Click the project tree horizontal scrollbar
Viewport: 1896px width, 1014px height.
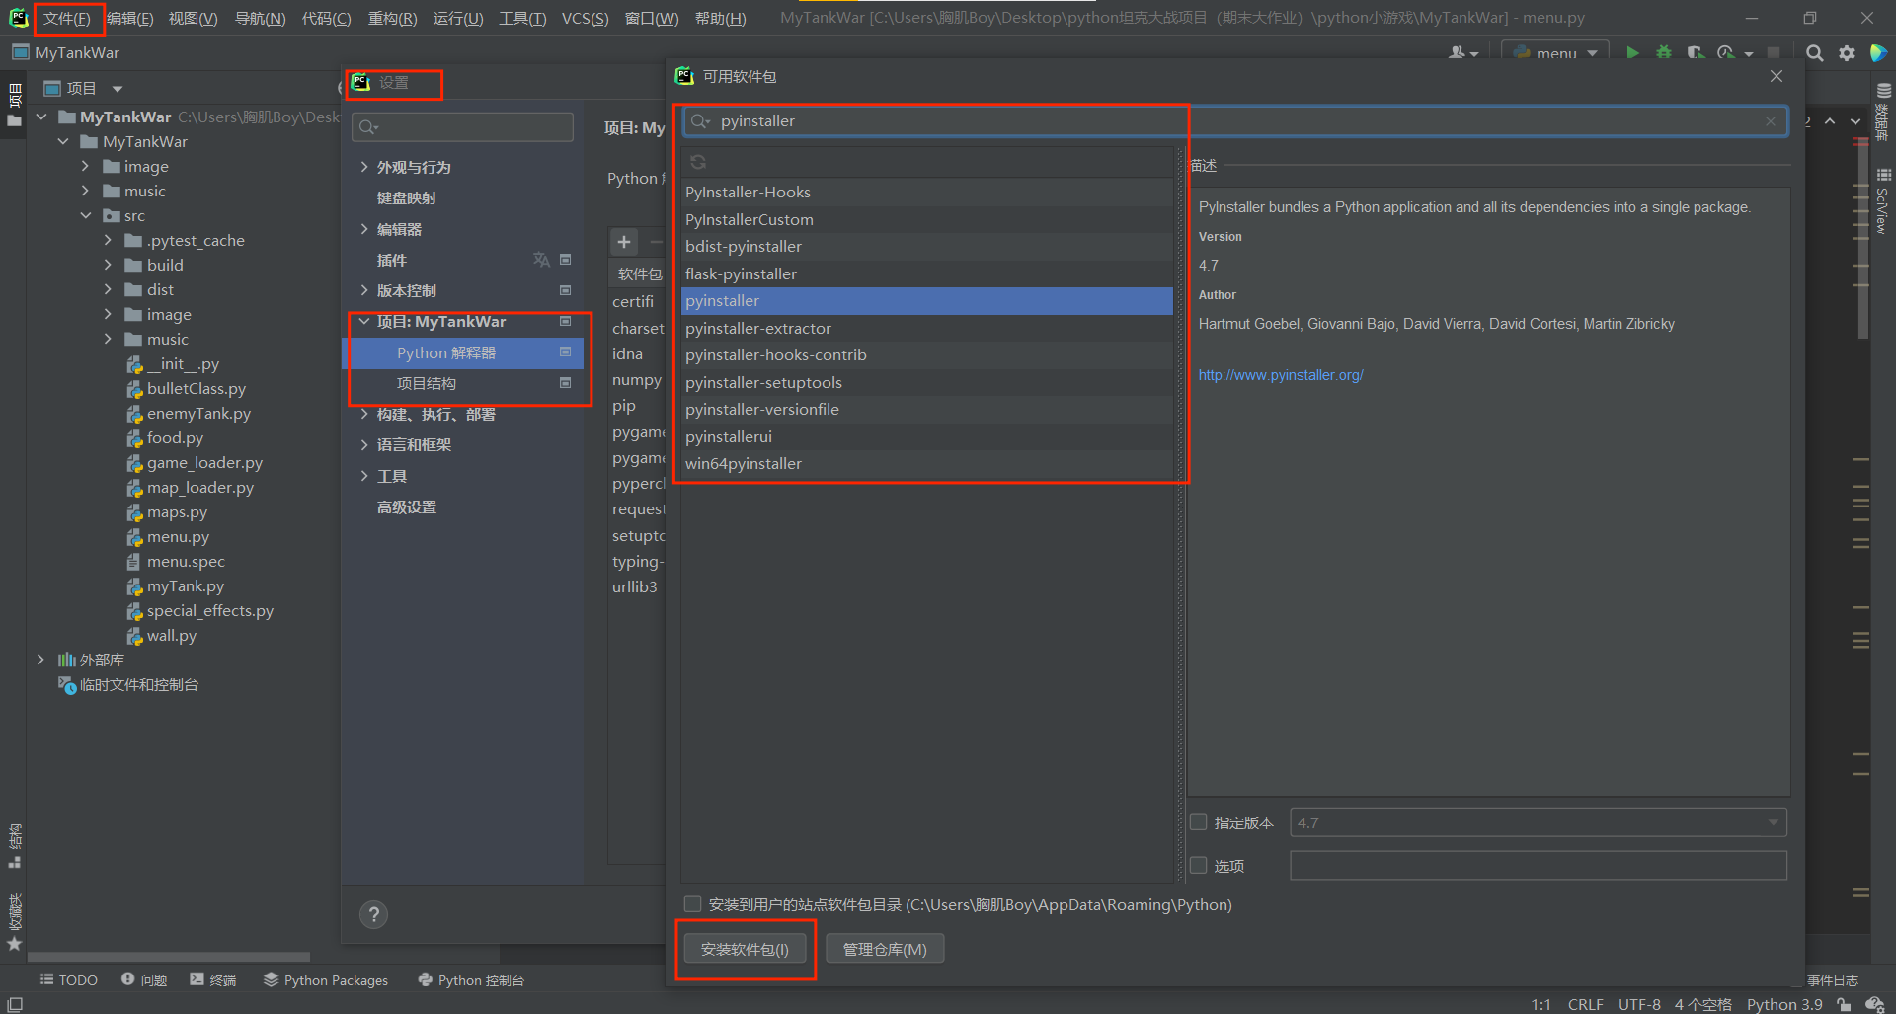(x=169, y=957)
